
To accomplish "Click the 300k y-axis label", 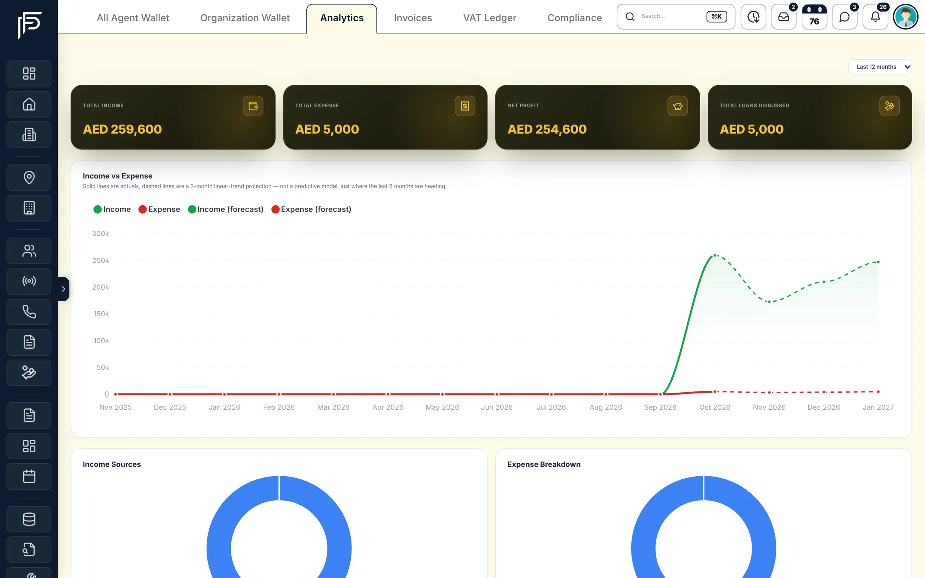I will point(101,234).
